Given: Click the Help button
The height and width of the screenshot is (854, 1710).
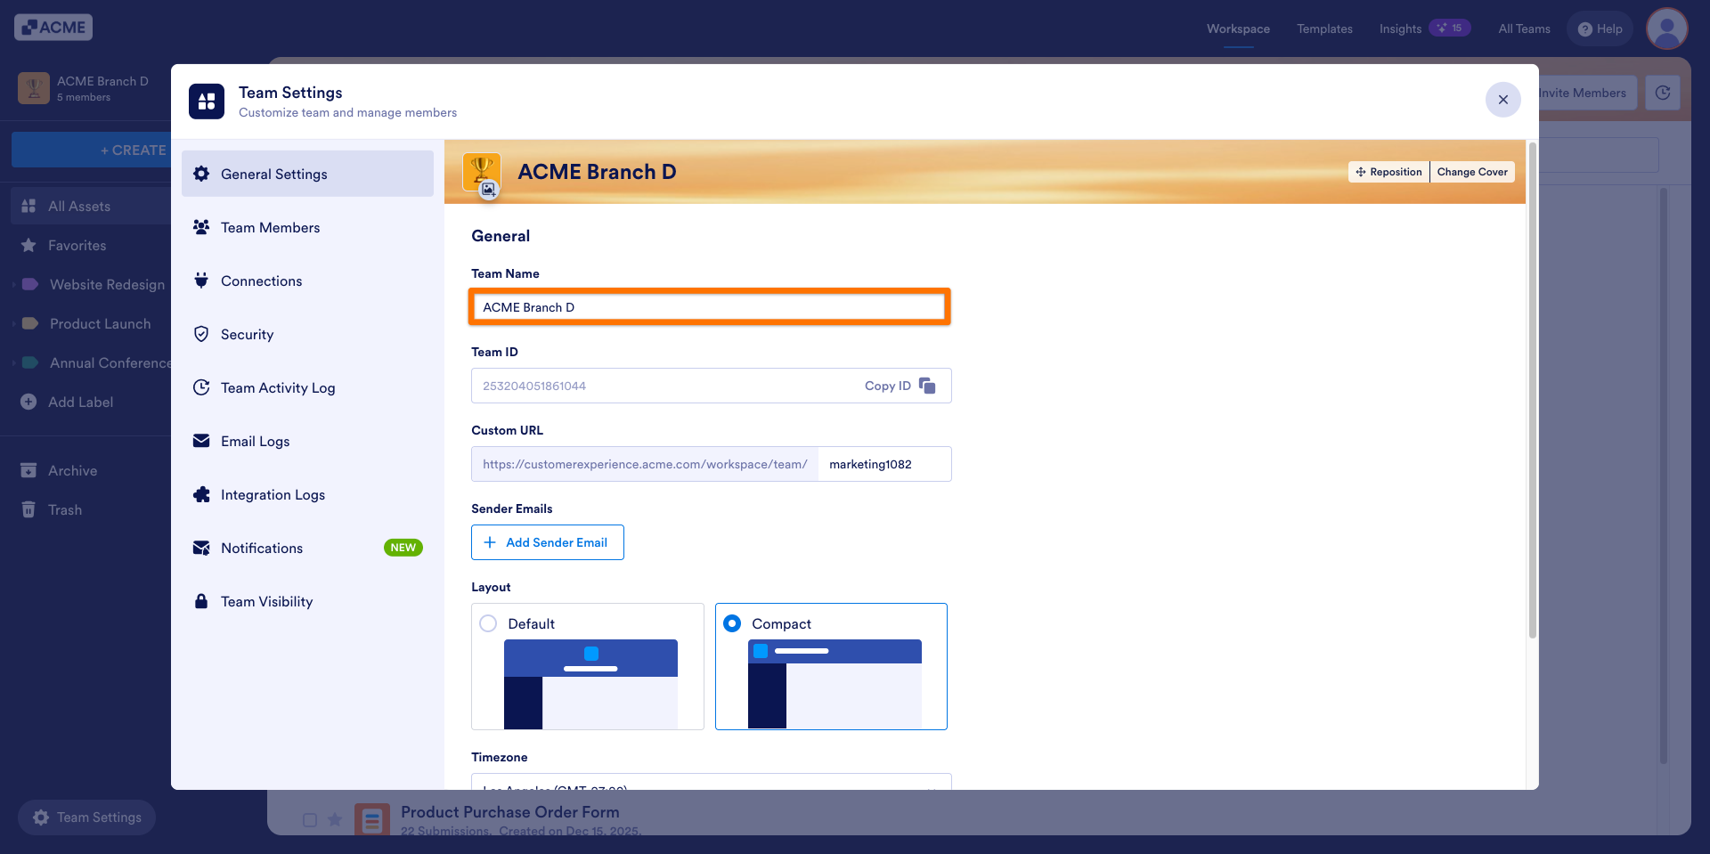Looking at the screenshot, I should pyautogui.click(x=1600, y=28).
